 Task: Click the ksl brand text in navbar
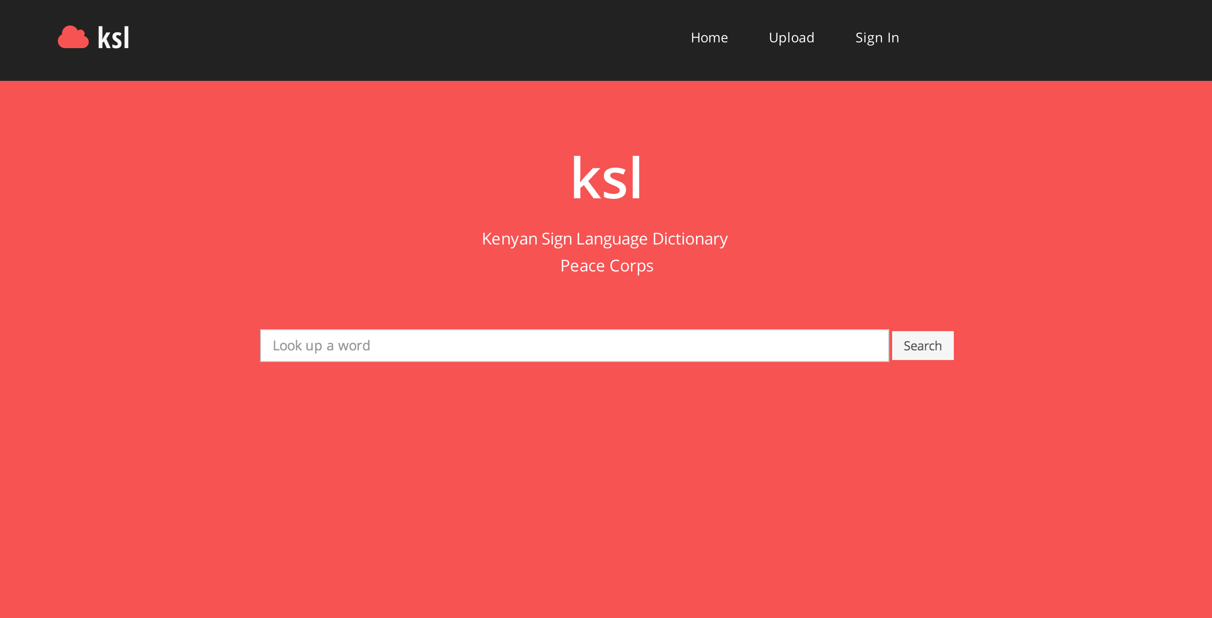click(114, 38)
